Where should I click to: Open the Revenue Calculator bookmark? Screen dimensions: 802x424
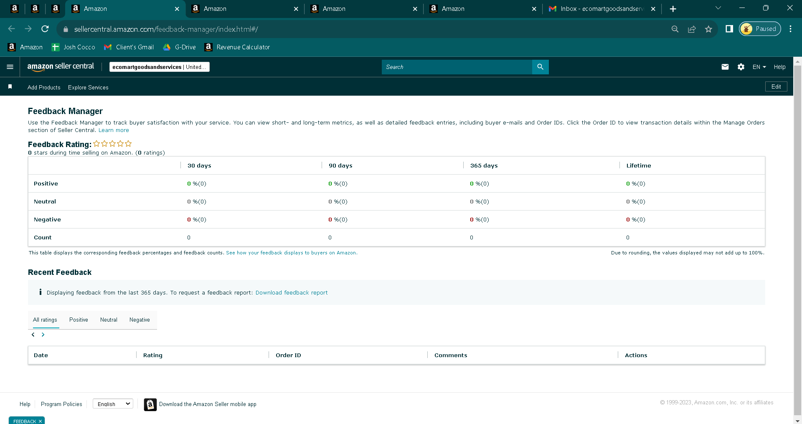click(x=237, y=47)
